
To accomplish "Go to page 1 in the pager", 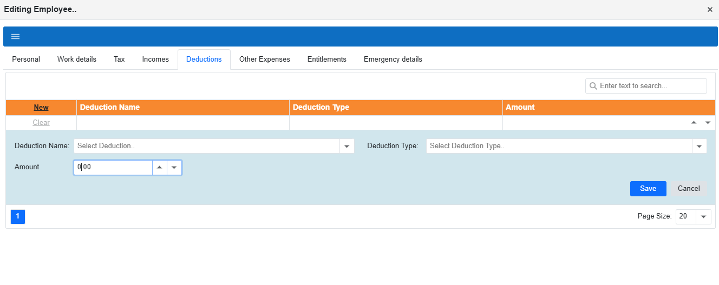I will pos(18,216).
